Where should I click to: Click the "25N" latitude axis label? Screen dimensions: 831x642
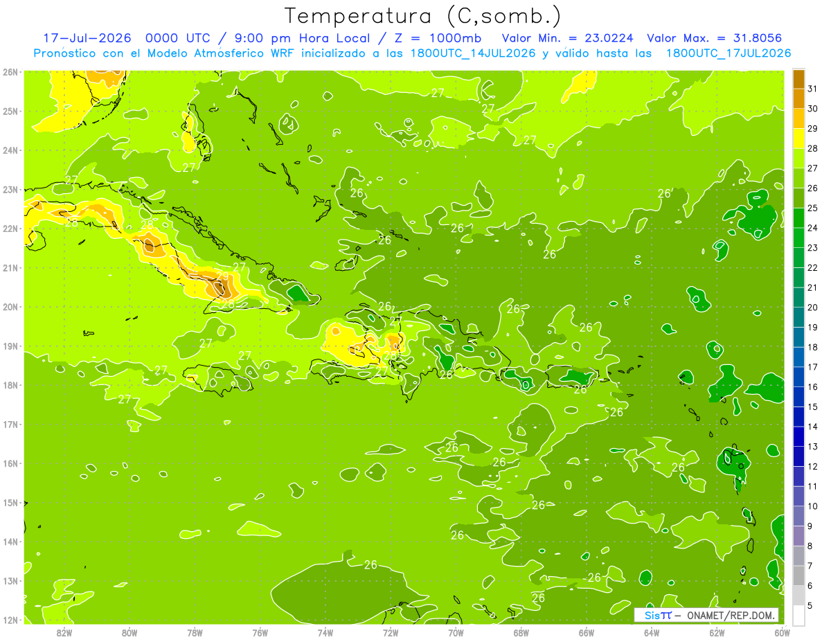10,111
